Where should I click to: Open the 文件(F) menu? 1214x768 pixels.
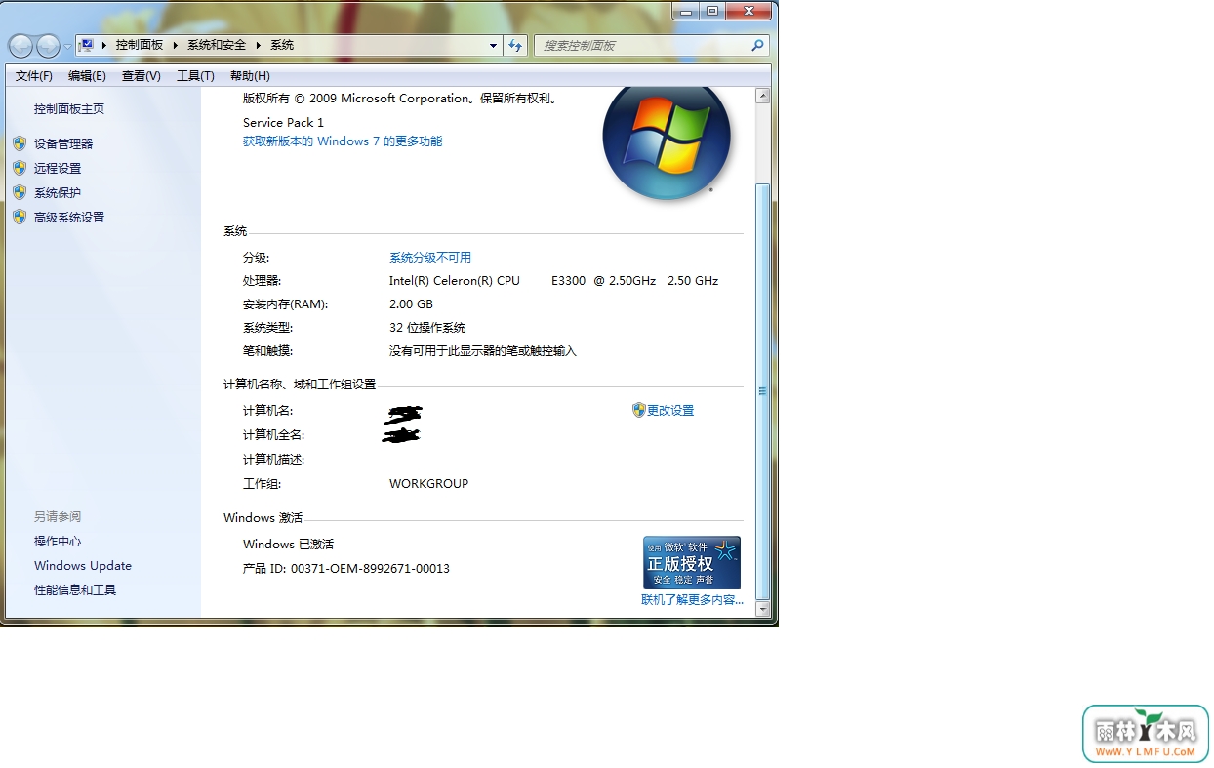tap(34, 75)
